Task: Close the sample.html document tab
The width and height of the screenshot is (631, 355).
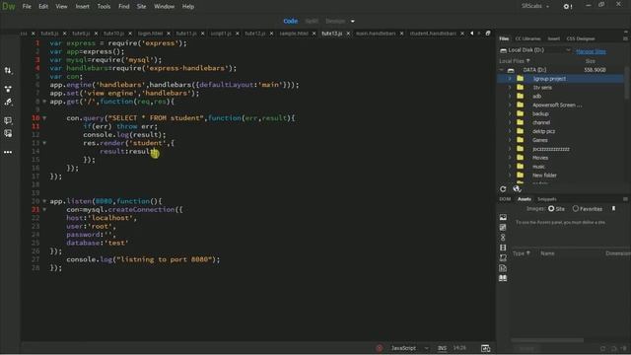Action: pos(314,34)
